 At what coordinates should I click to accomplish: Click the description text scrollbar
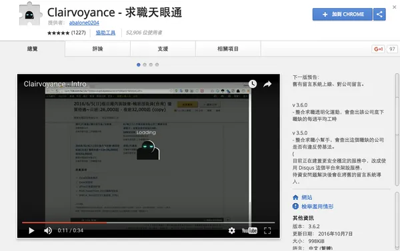coord(397,129)
